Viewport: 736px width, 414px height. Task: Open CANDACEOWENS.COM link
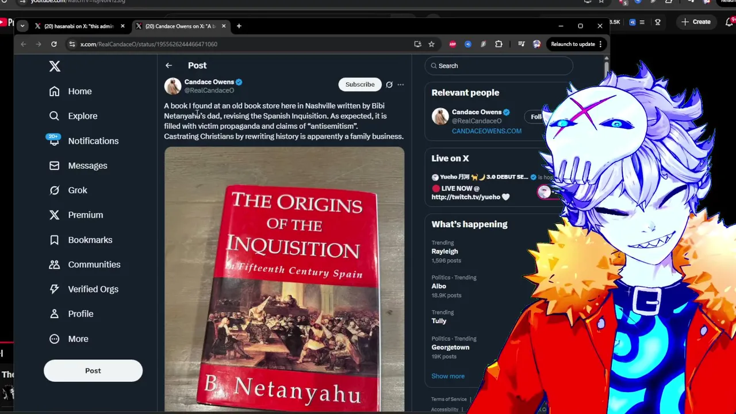tap(486, 131)
